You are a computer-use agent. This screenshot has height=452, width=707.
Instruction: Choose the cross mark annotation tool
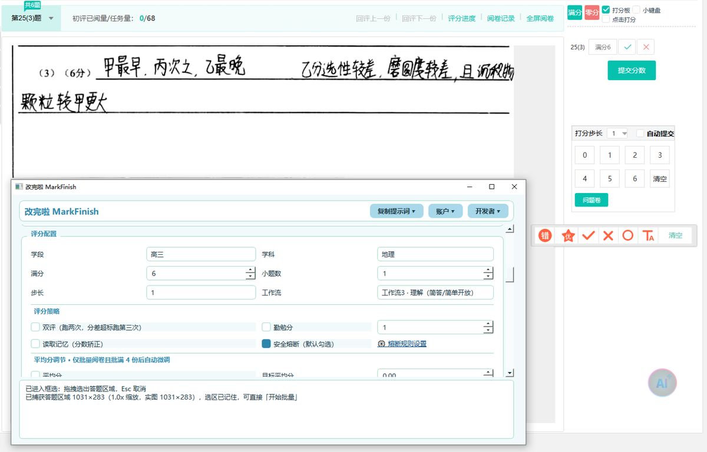tap(609, 235)
